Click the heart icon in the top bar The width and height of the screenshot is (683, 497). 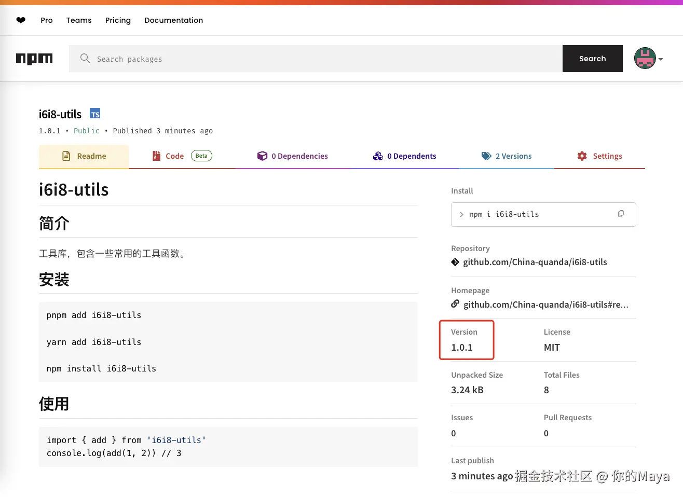click(21, 20)
